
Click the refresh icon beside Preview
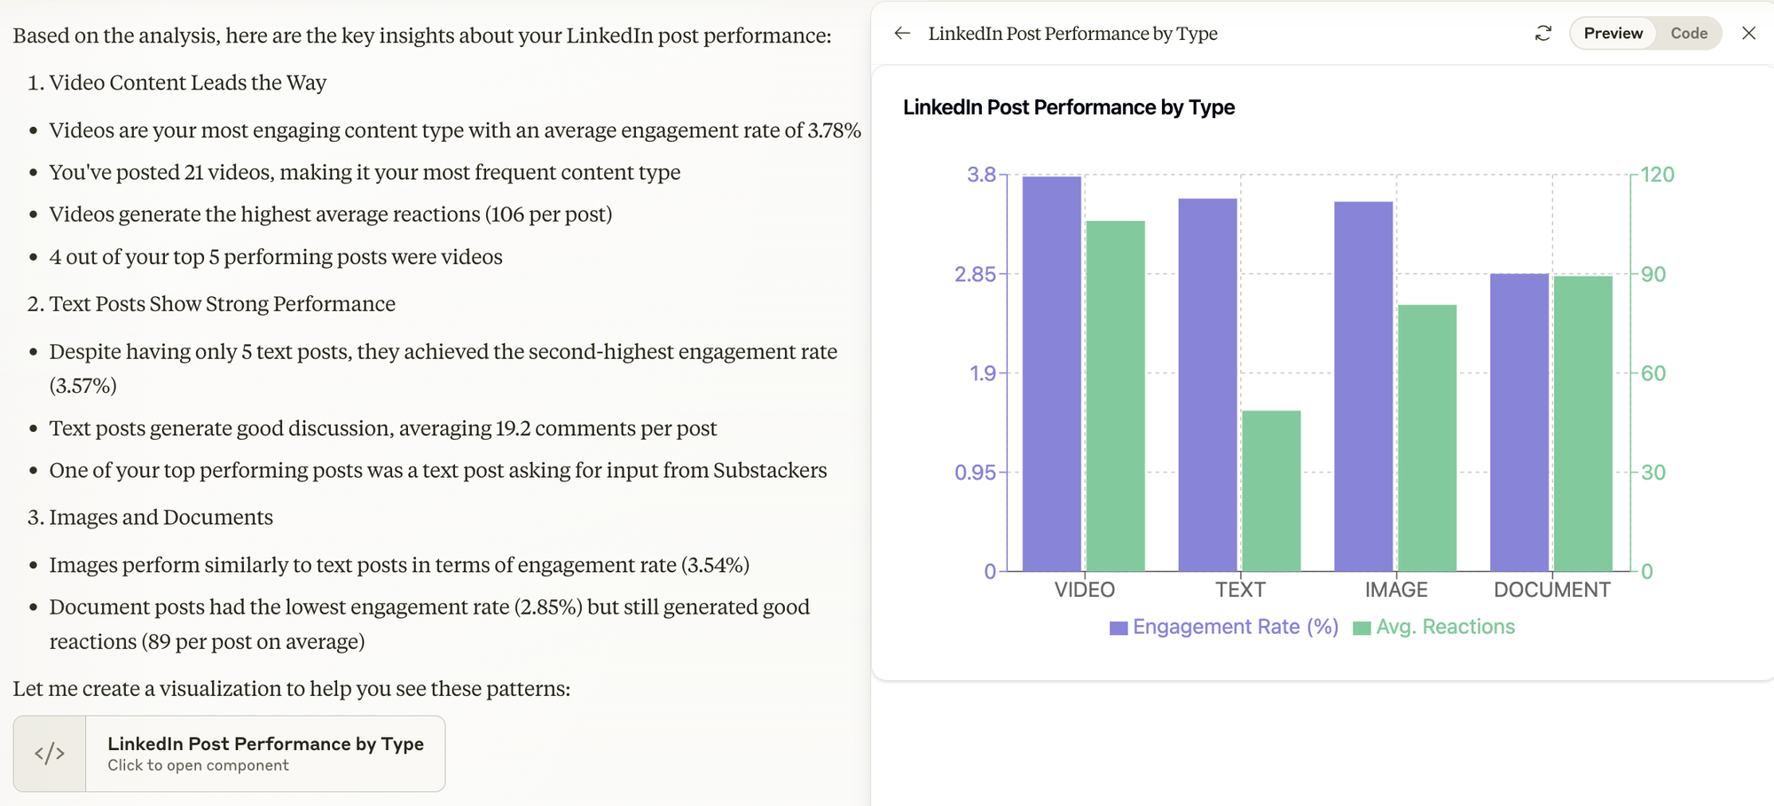pyautogui.click(x=1543, y=34)
